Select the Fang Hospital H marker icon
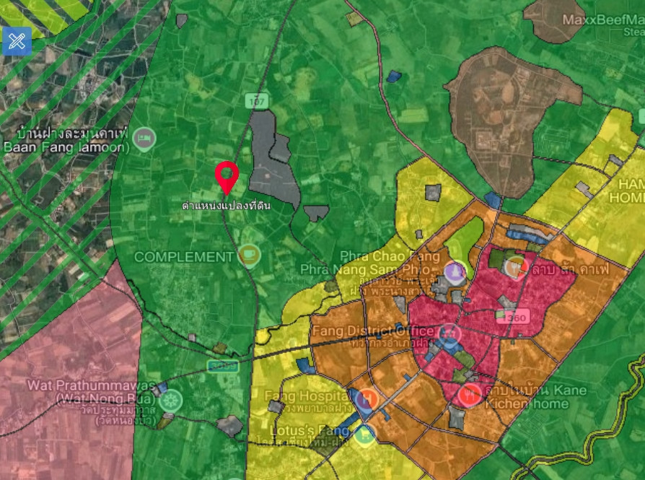This screenshot has width=645, height=480. 367,399
